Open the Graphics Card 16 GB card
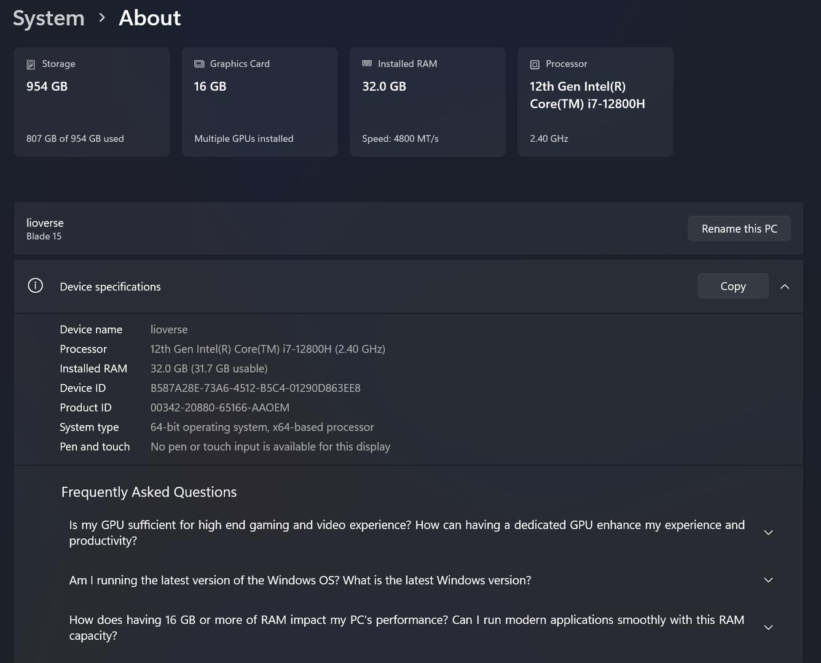Screen dimensions: 821x663 pos(259,102)
